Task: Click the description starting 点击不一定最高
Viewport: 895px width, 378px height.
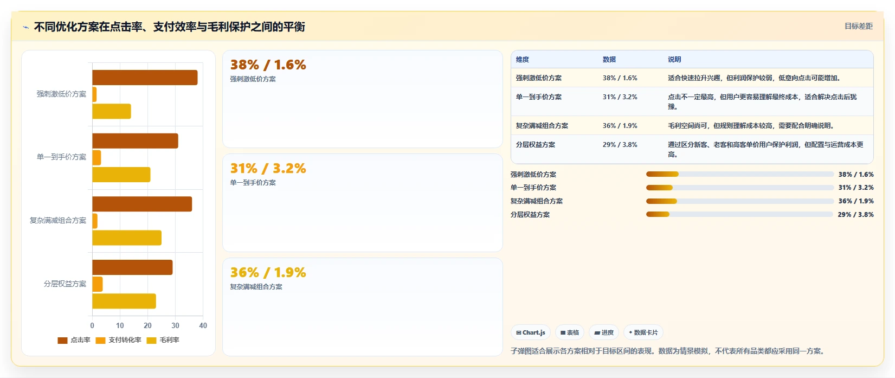Action: 763,102
